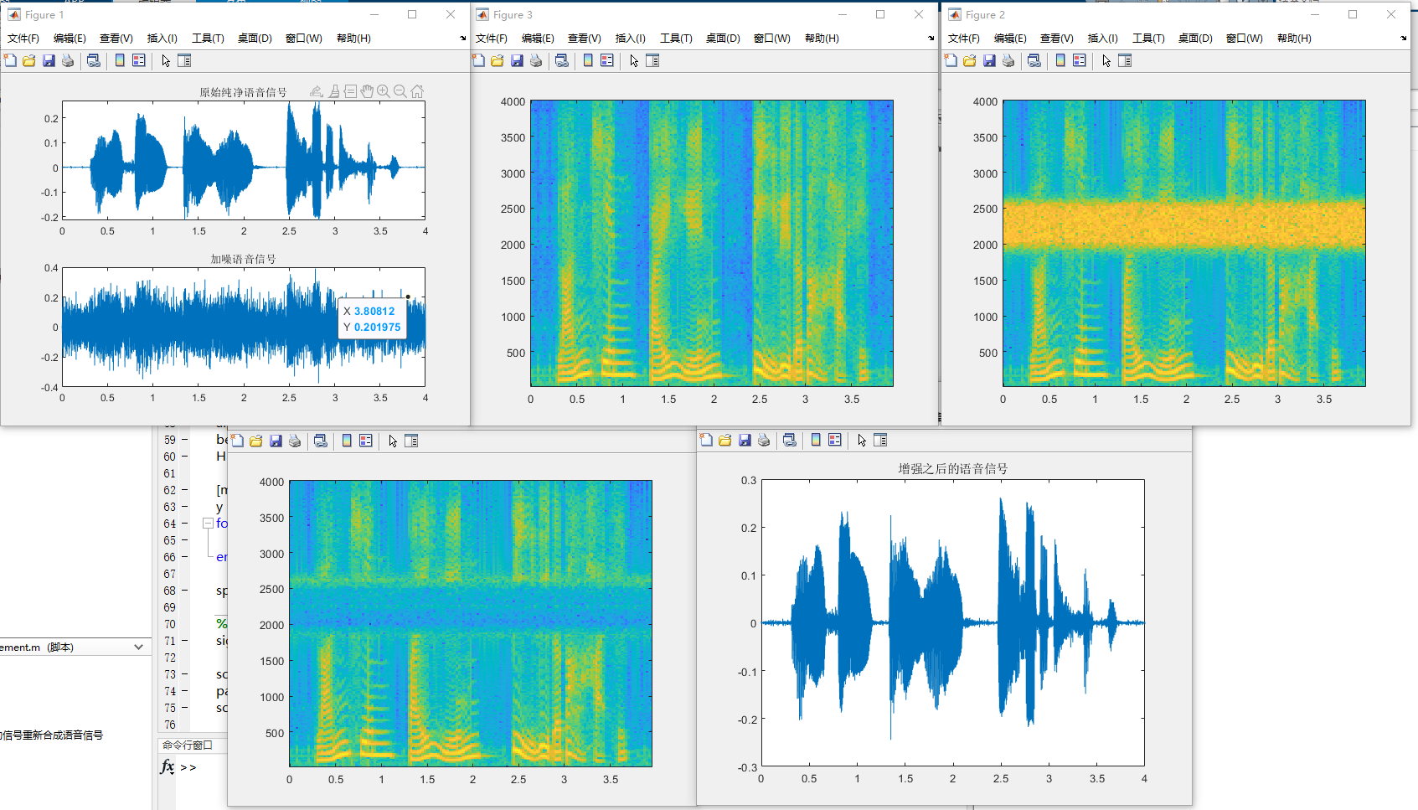The image size is (1418, 810).
Task: Print Figure 1 with the printer icon
Action: point(68,60)
